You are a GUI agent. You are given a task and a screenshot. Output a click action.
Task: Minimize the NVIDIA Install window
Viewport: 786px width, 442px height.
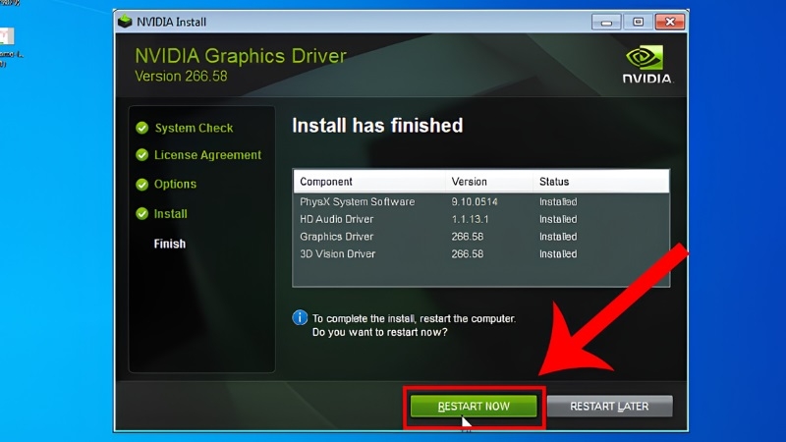pos(606,22)
